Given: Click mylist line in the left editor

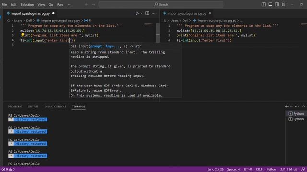Looking at the screenshot, I should [x=52, y=31].
